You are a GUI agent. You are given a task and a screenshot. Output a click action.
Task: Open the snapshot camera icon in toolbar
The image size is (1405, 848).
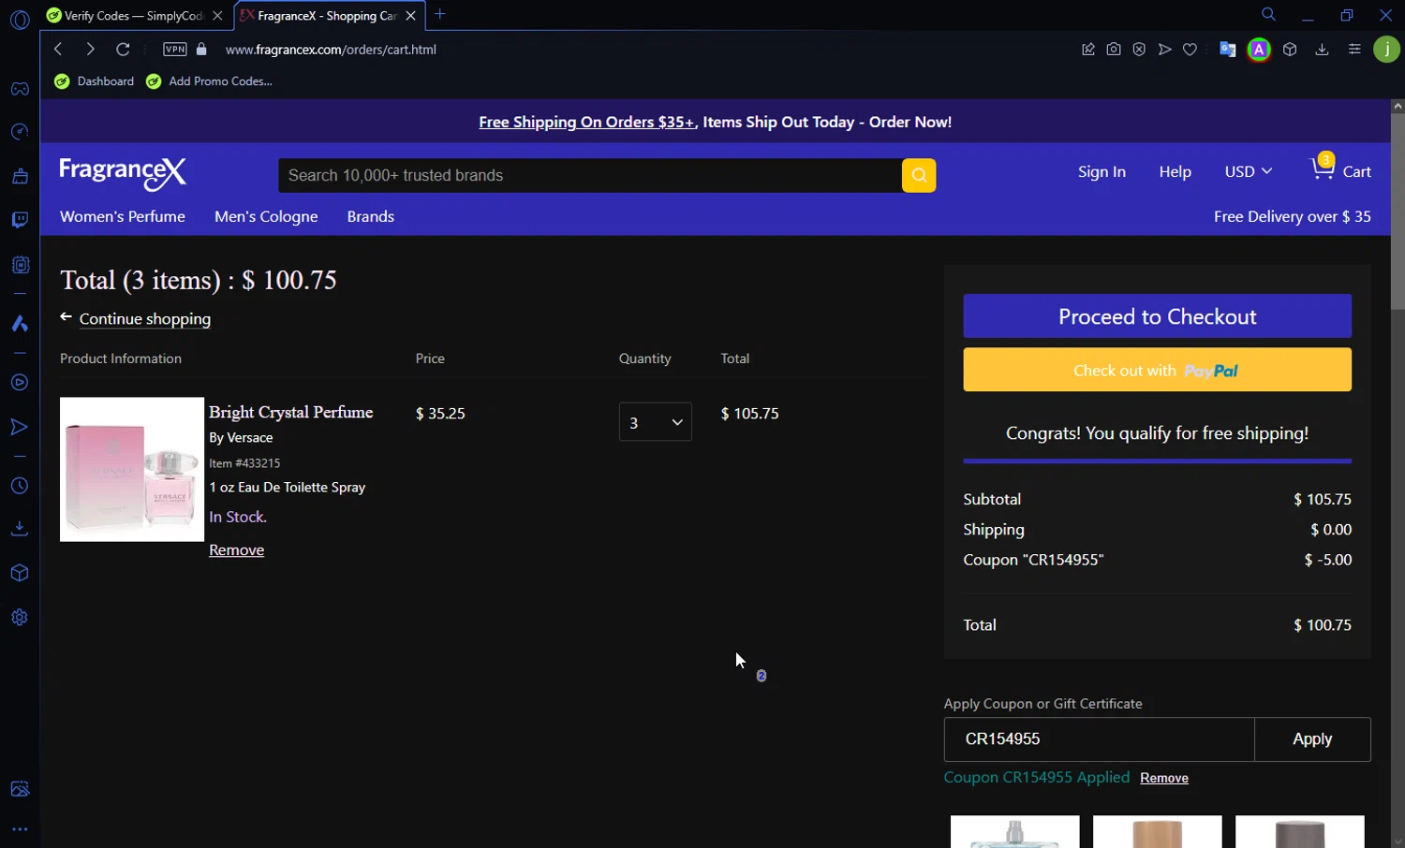coord(1114,50)
